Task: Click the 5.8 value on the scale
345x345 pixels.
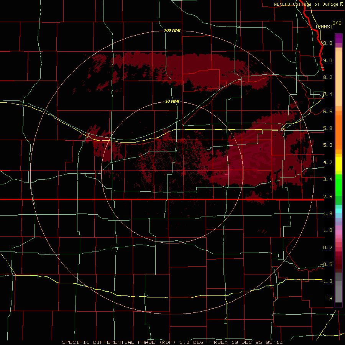Action: point(328,128)
